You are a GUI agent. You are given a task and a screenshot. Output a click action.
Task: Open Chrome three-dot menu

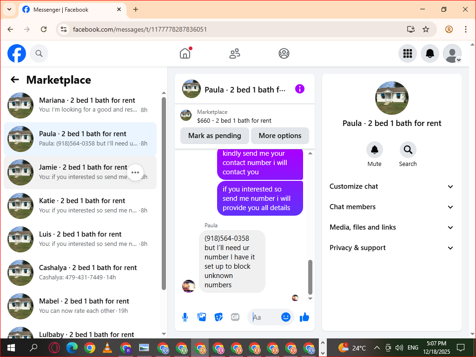click(466, 29)
